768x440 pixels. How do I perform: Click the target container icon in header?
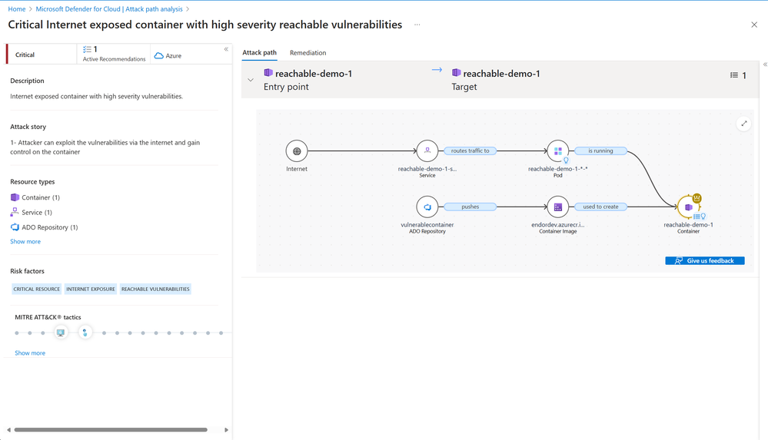click(456, 72)
